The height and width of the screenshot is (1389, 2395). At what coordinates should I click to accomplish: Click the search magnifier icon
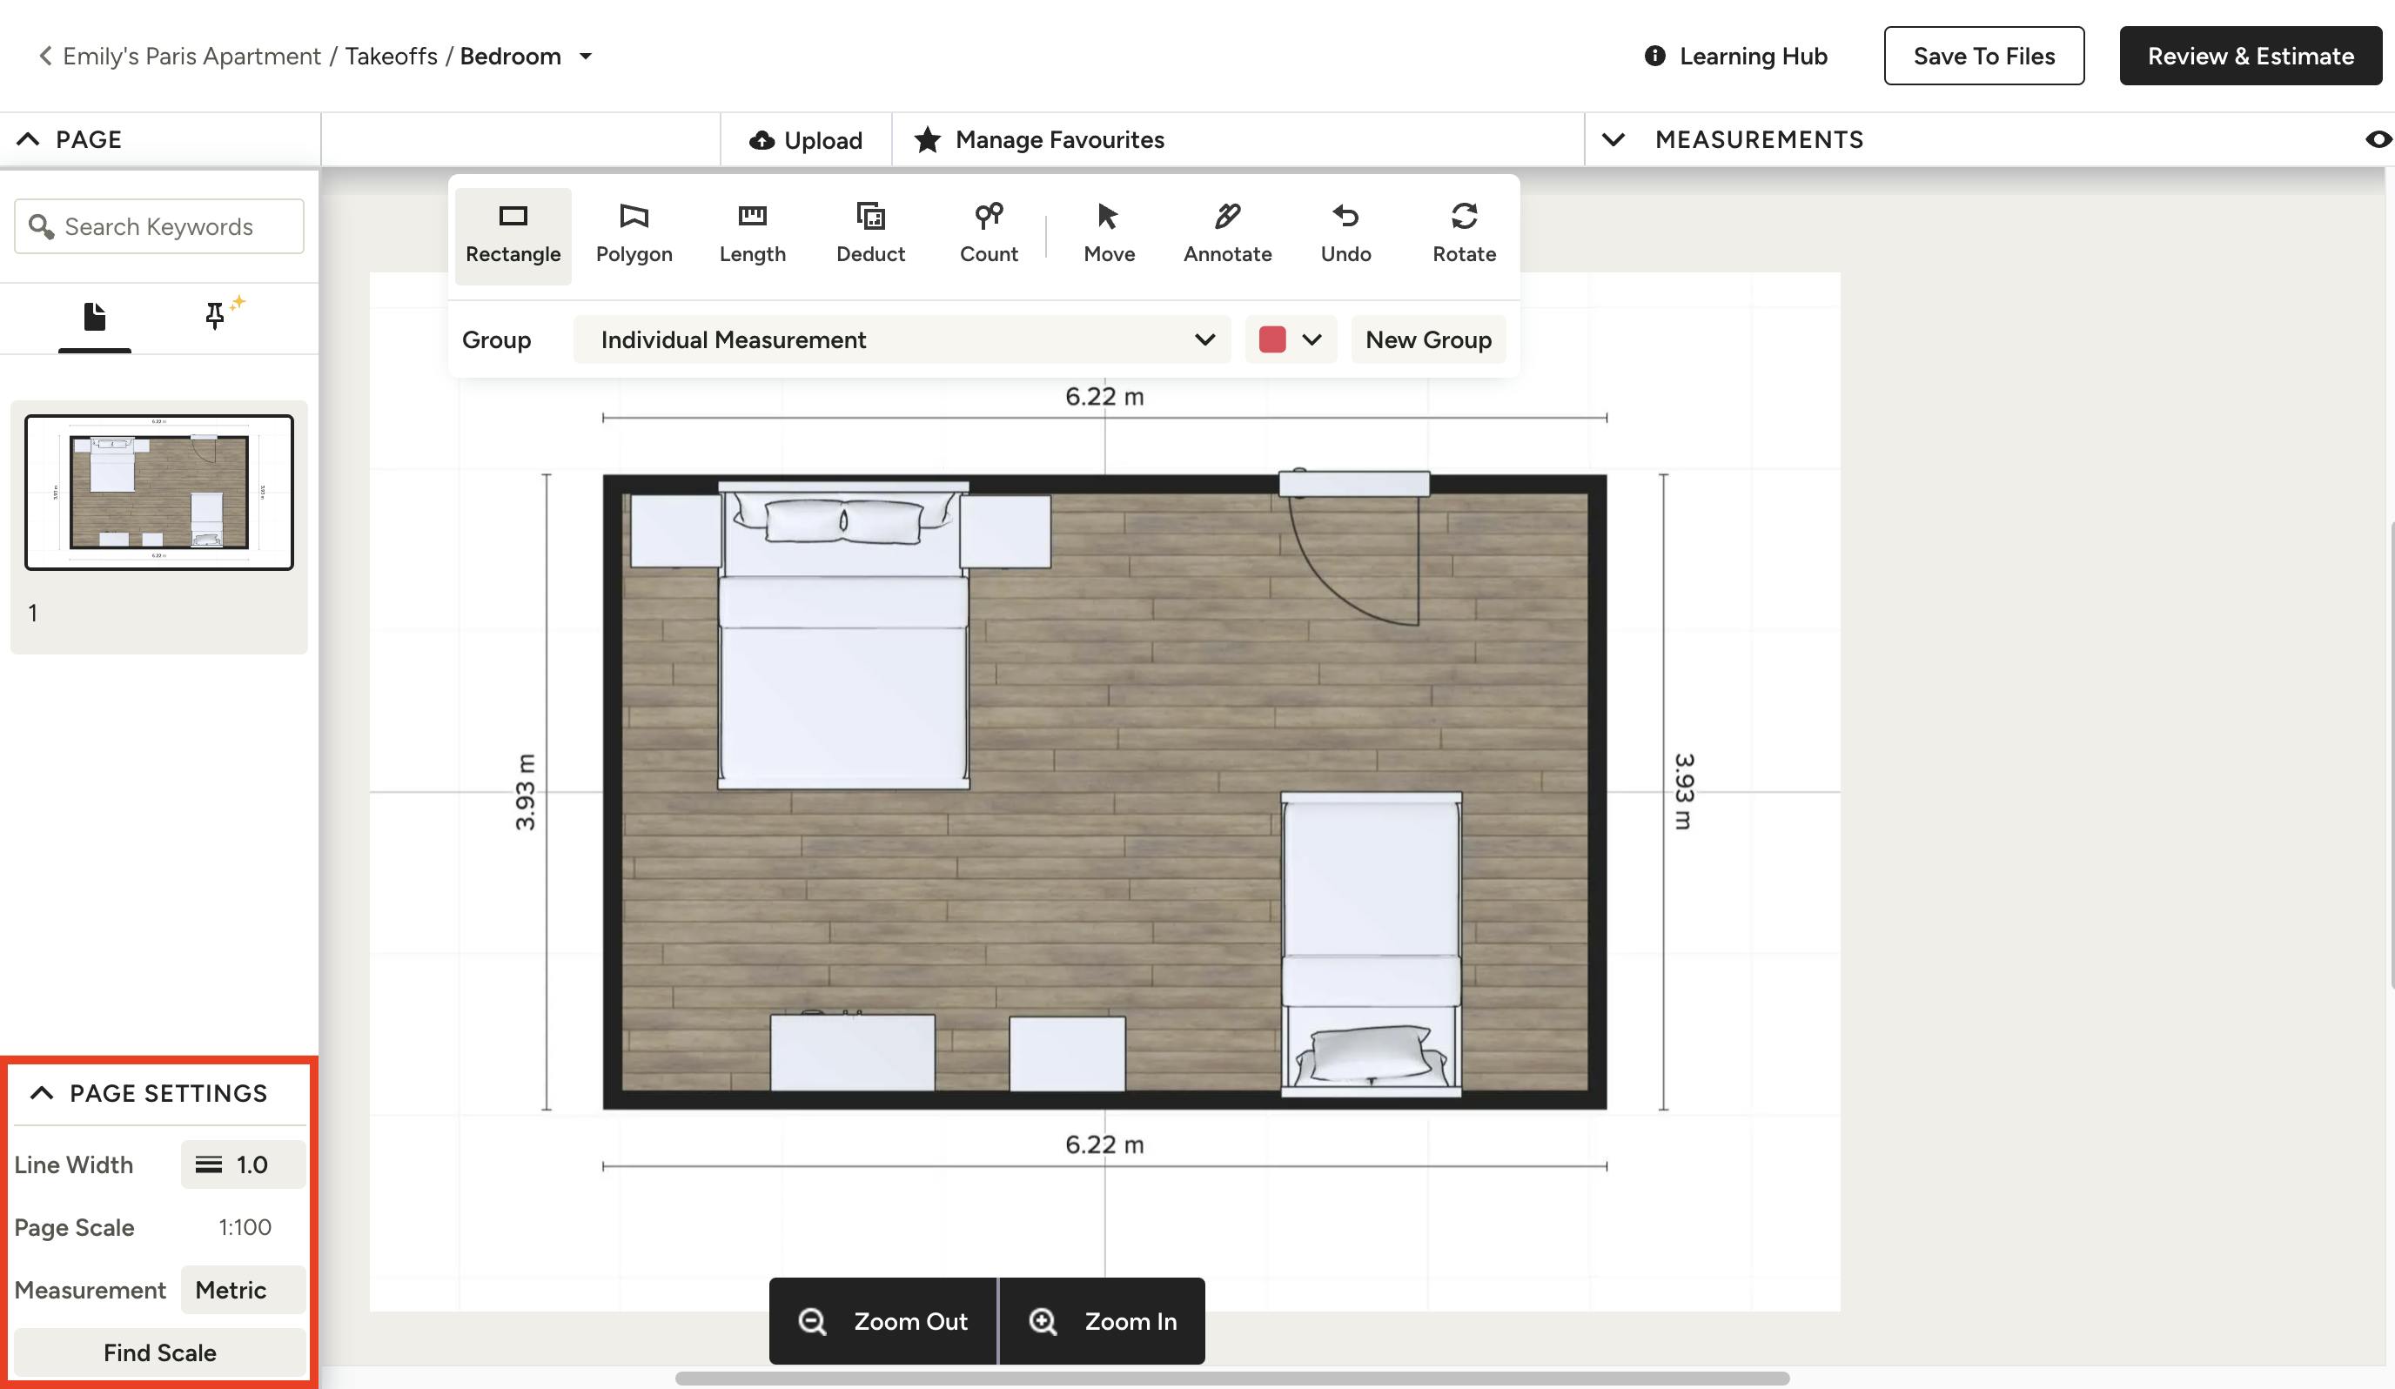click(x=41, y=226)
